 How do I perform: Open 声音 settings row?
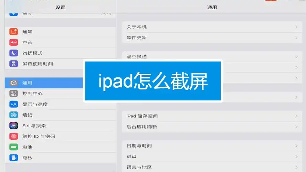(61, 42)
